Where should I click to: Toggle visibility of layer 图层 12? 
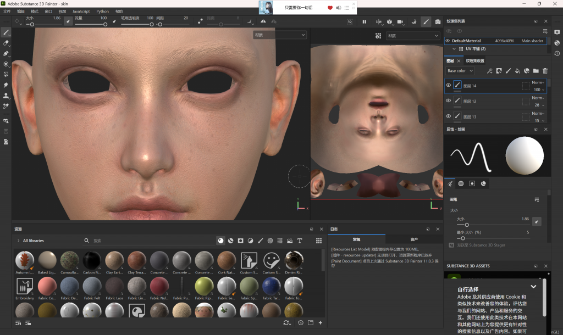(448, 101)
